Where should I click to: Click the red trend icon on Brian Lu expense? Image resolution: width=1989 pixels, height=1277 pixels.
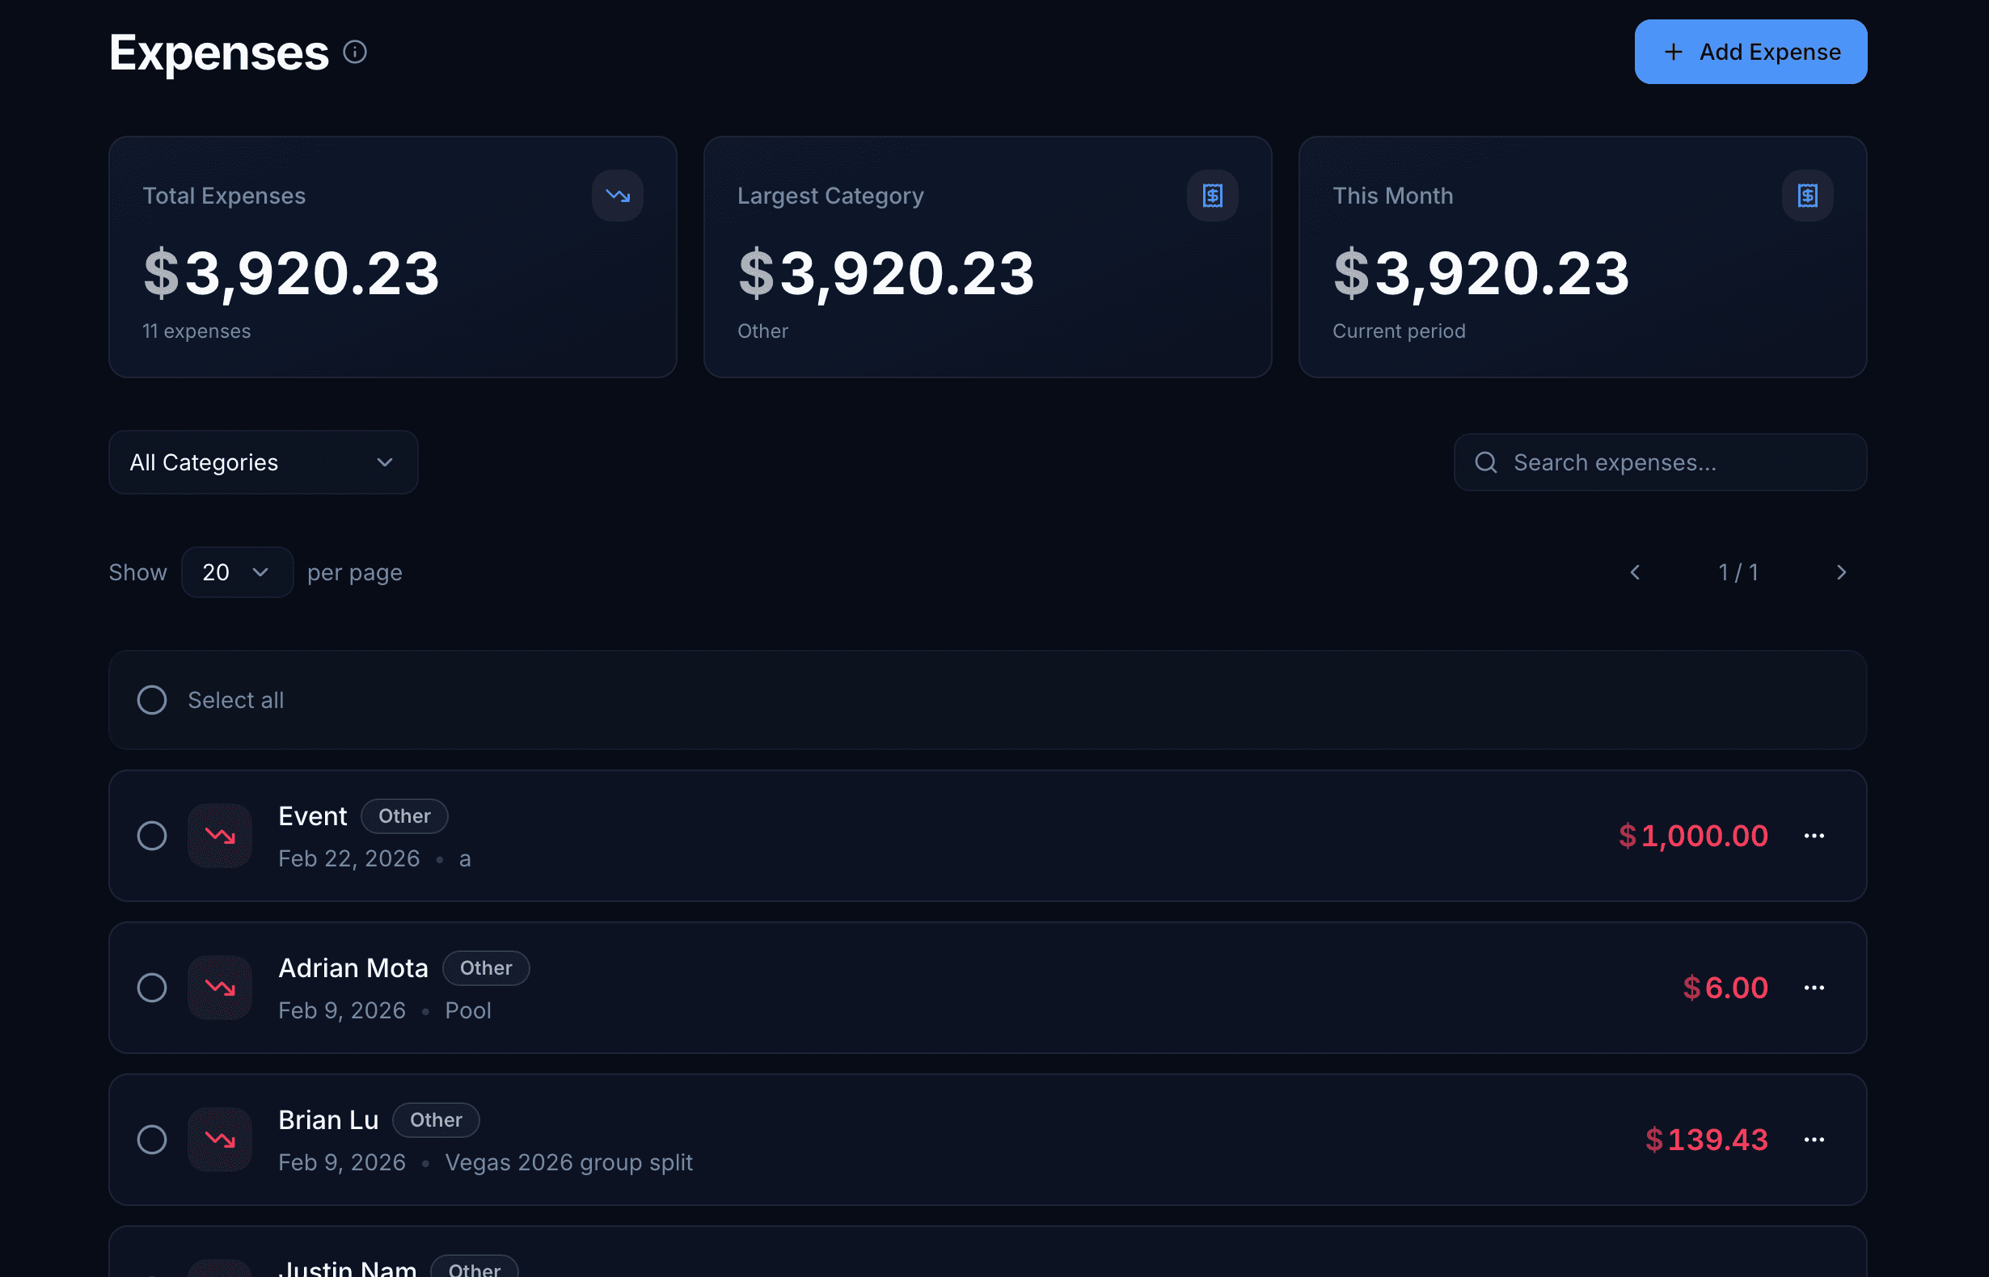click(x=220, y=1140)
